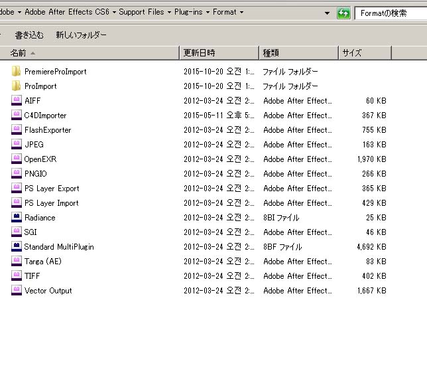Open dropdown arrow after Plug-ins breadcrumb

point(208,12)
